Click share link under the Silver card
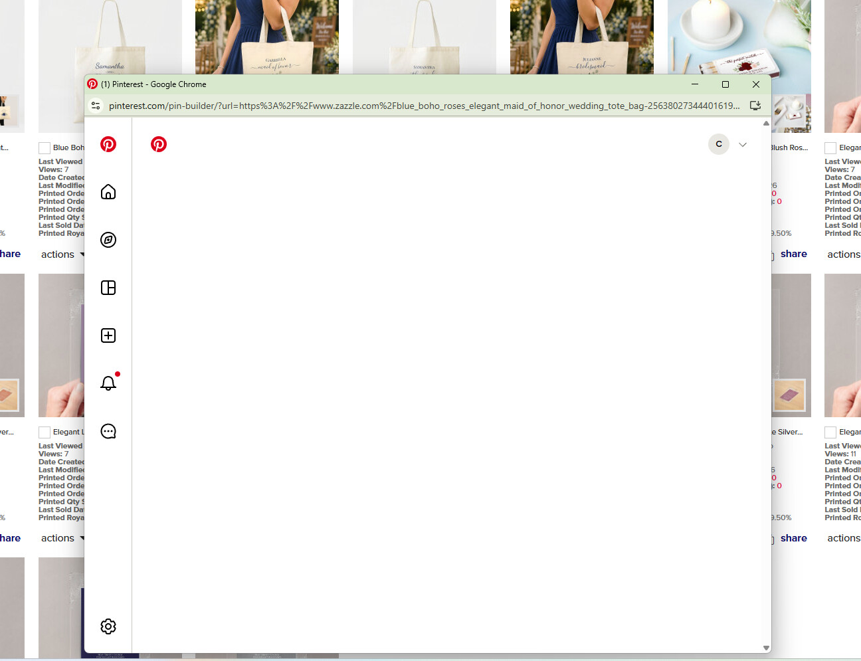The height and width of the screenshot is (661, 861). point(794,538)
